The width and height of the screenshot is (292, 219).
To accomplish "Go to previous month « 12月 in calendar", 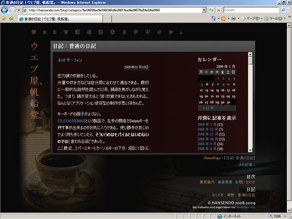I will (x=208, y=108).
